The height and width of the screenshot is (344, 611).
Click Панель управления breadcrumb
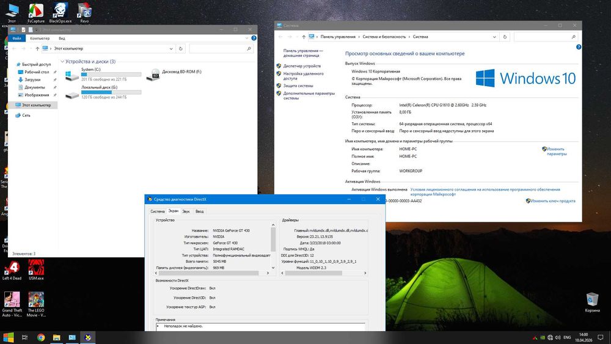pyautogui.click(x=338, y=37)
